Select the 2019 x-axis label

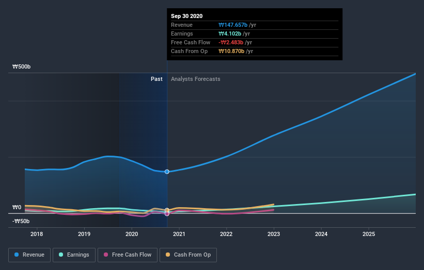tap(84, 234)
